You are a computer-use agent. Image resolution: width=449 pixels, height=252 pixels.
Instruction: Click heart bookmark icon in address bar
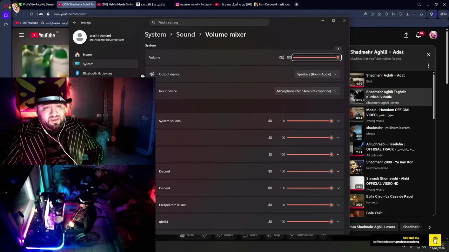point(400,14)
